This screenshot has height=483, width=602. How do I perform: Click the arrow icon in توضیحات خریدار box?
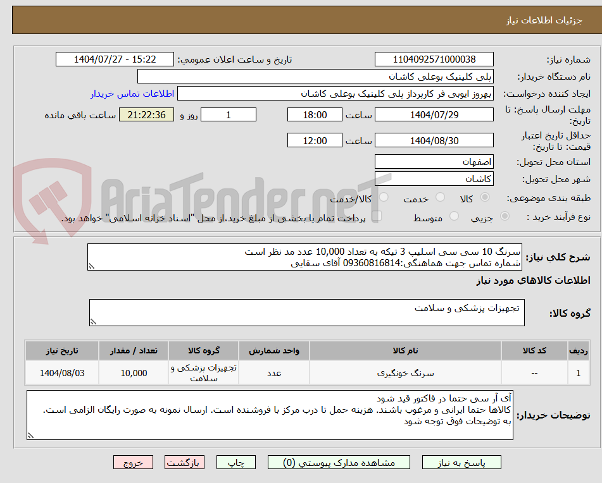tap(29, 436)
